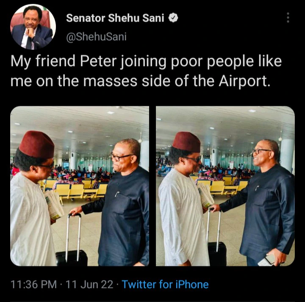305x302 pixels.
Task: Click the verified badge next to the name
Action: coord(174,18)
